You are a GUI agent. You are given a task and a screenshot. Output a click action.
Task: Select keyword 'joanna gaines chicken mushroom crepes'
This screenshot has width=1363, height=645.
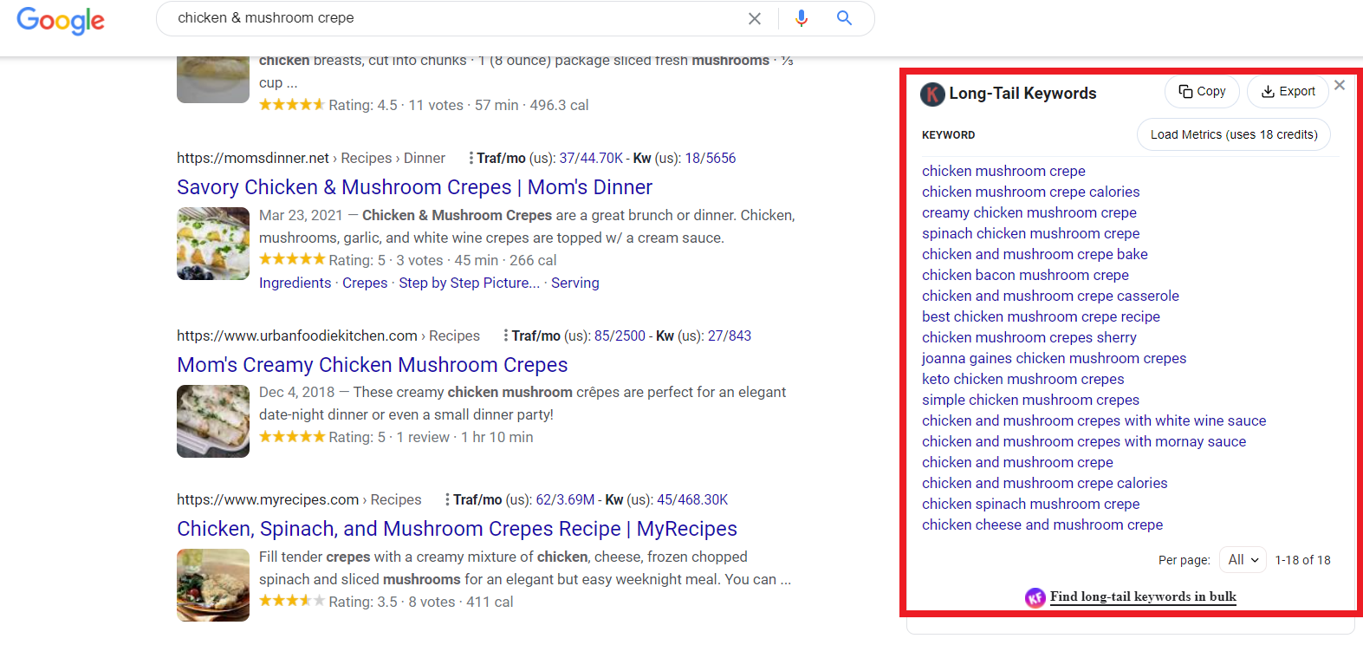pyautogui.click(x=1055, y=358)
